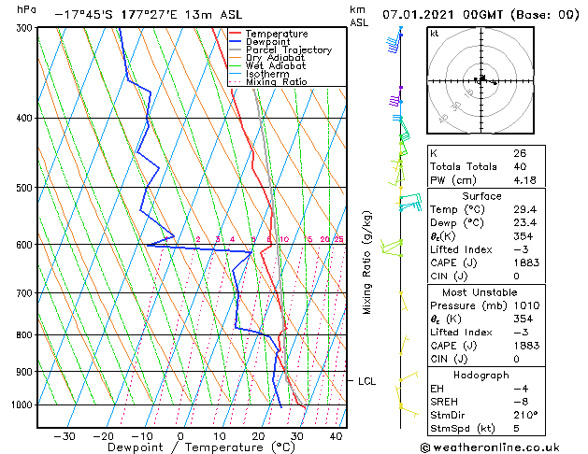Image resolution: width=588 pixels, height=454 pixels.
Task: Click the surface Dewp value 23.4
Action: click(x=525, y=223)
